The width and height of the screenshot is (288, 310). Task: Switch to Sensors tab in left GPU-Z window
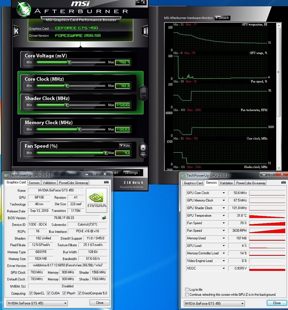click(34, 183)
